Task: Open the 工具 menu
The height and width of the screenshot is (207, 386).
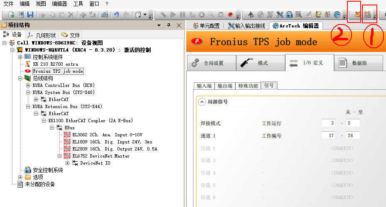Action: (78, 4)
